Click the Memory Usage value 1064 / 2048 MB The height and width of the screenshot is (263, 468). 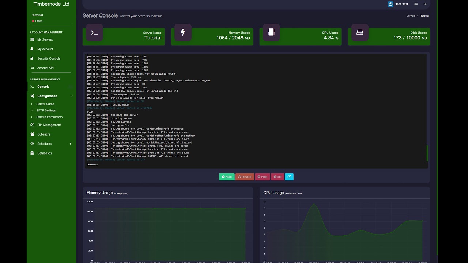(x=233, y=38)
